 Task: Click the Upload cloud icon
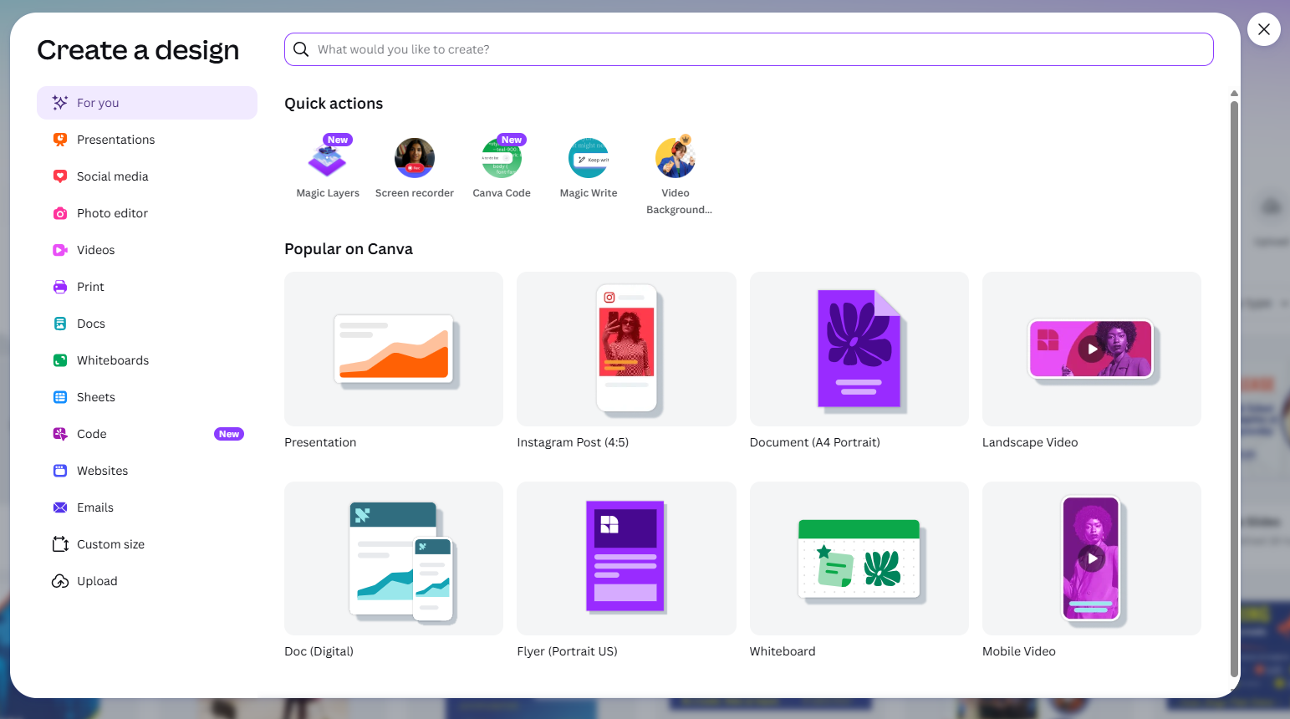point(60,581)
